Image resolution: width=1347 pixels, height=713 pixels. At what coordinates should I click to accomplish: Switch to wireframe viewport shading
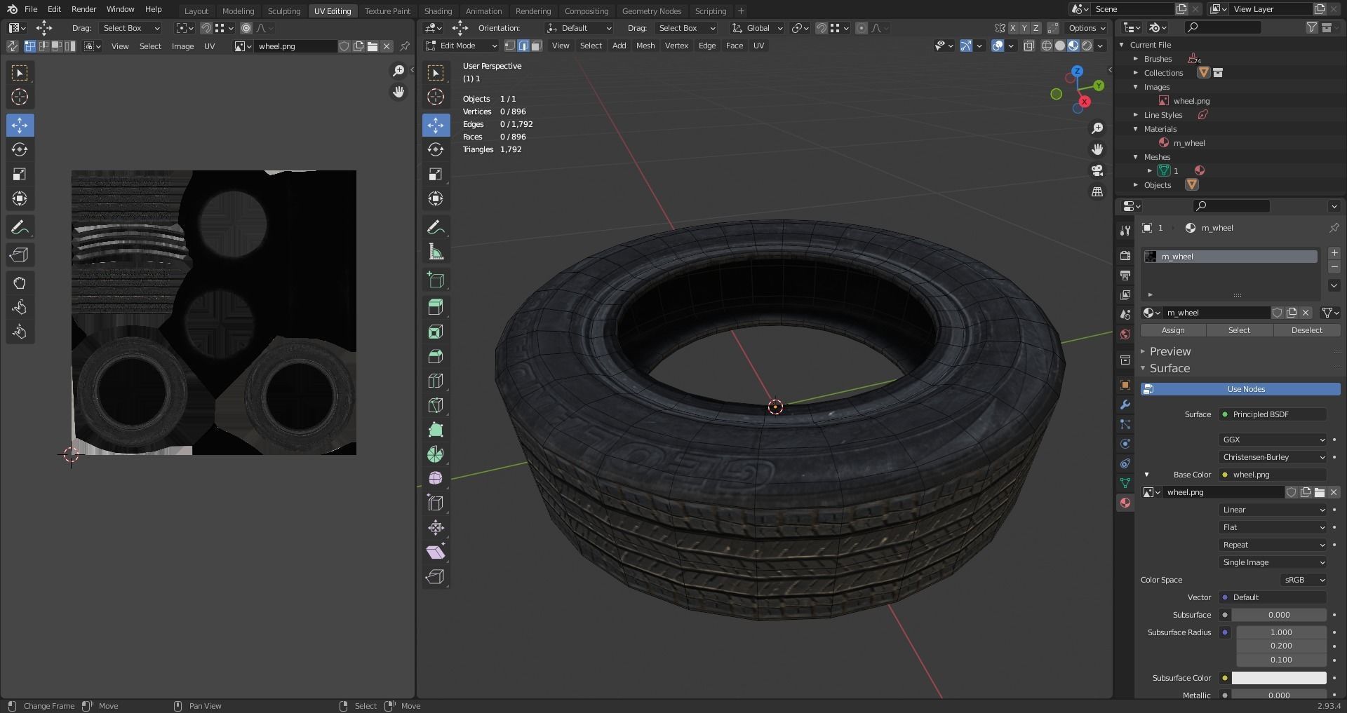pyautogui.click(x=1047, y=46)
